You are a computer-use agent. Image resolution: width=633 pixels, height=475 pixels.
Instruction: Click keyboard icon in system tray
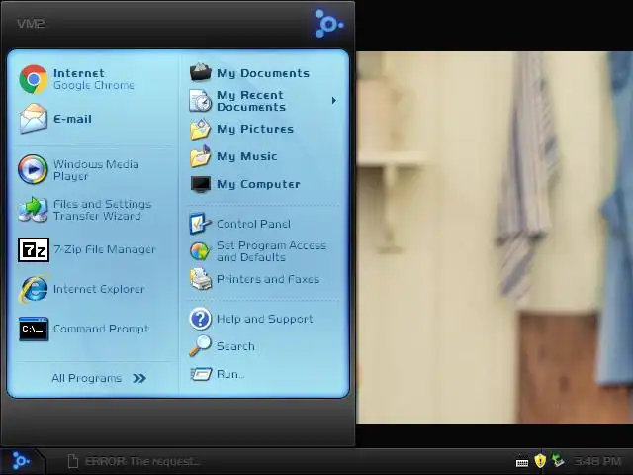click(x=522, y=462)
